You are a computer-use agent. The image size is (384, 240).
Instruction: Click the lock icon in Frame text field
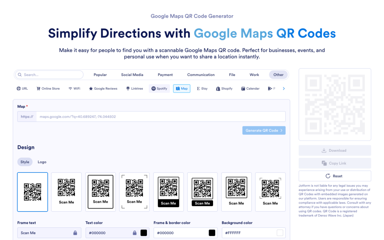[x=75, y=233]
